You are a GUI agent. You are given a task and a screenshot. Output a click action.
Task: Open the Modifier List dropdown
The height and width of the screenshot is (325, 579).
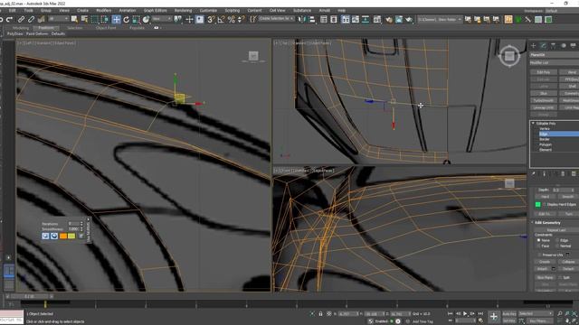555,63
